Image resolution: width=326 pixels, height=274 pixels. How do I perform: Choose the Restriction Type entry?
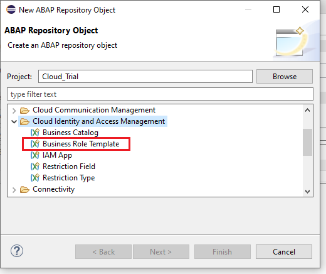pos(69,178)
